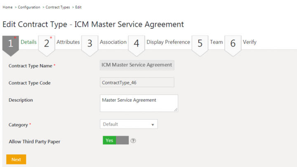
Task: Go to the Display Preference tab
Action: click(168, 42)
